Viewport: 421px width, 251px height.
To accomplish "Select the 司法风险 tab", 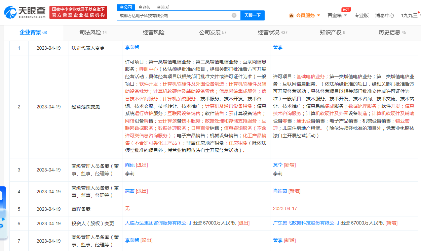I will pos(93,33).
